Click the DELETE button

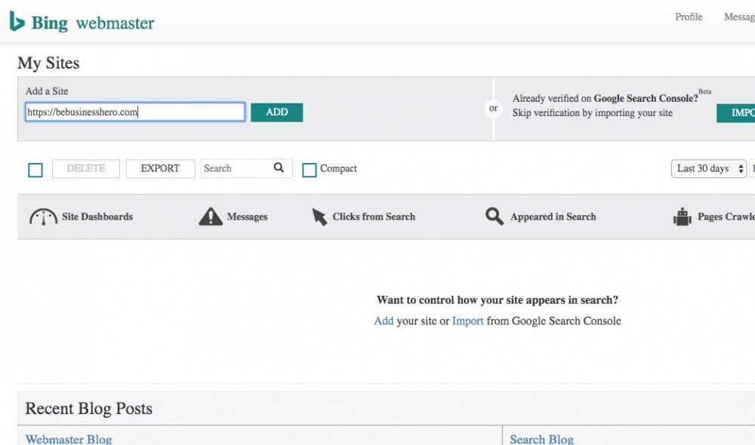(86, 168)
